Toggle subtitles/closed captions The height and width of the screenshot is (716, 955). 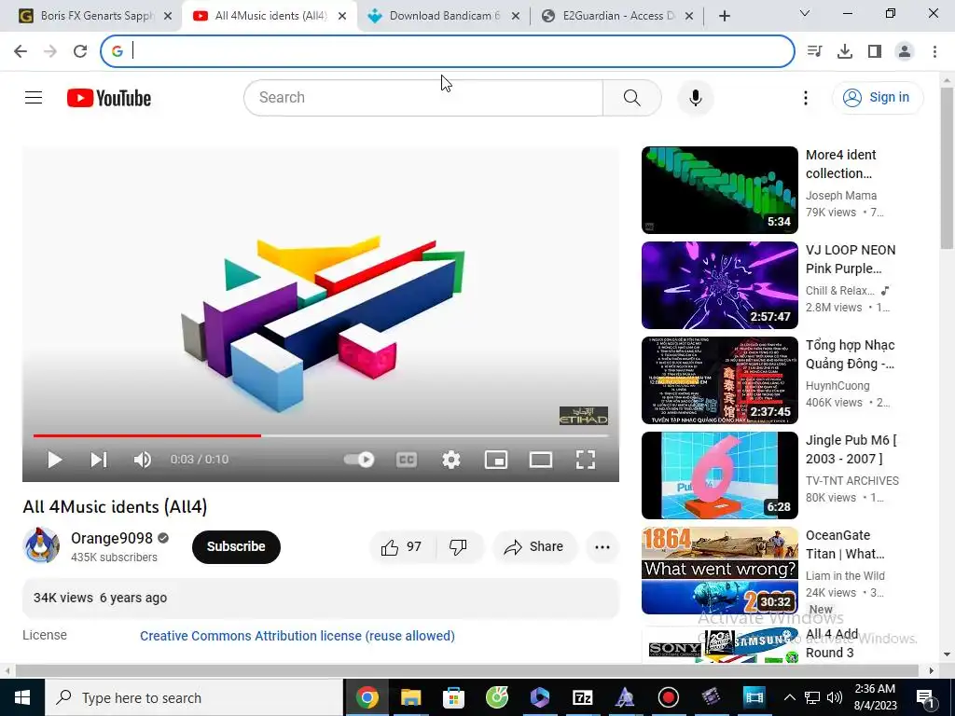point(407,460)
